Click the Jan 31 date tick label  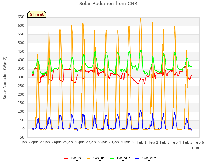(x=130, y=142)
